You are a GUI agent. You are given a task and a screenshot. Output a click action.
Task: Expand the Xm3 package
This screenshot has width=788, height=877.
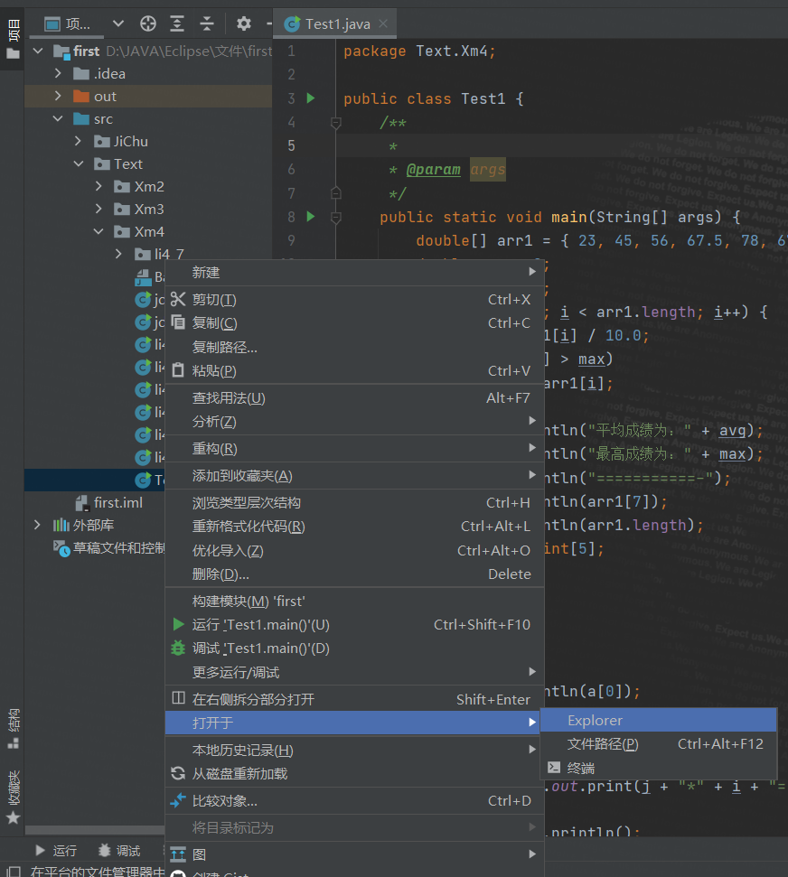pos(98,209)
